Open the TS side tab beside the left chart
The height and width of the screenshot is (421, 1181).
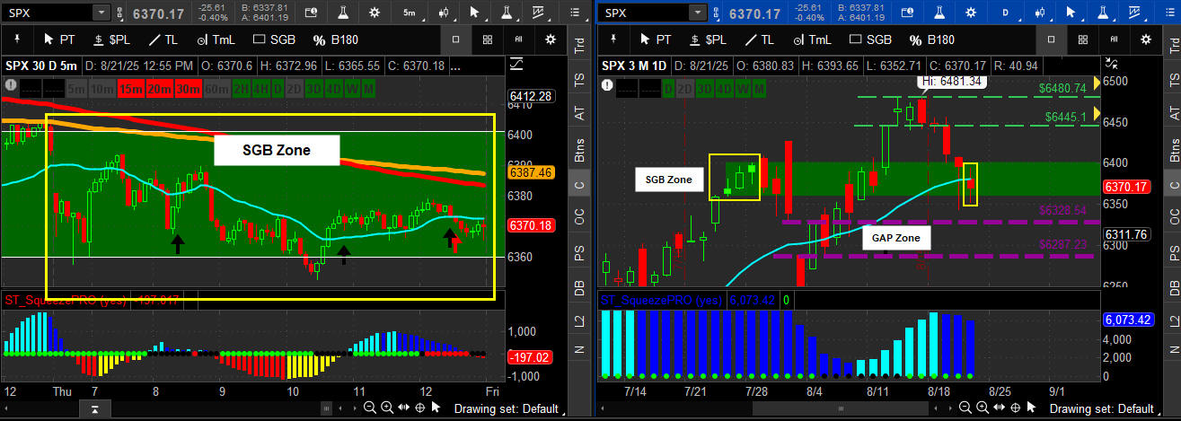point(579,79)
